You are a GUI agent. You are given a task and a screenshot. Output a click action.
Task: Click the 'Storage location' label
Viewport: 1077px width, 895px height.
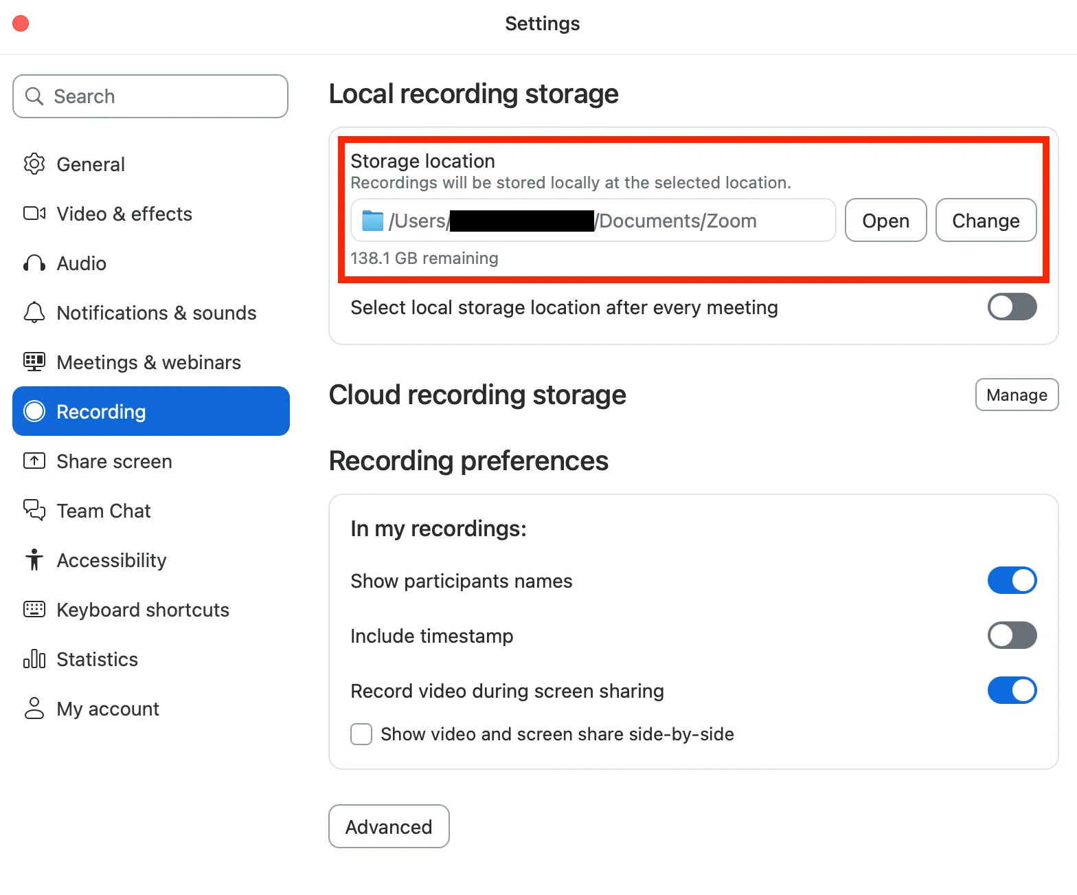tap(422, 161)
